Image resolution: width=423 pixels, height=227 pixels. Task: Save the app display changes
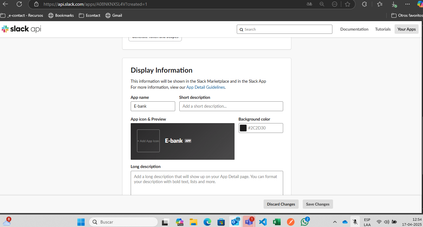point(318,204)
